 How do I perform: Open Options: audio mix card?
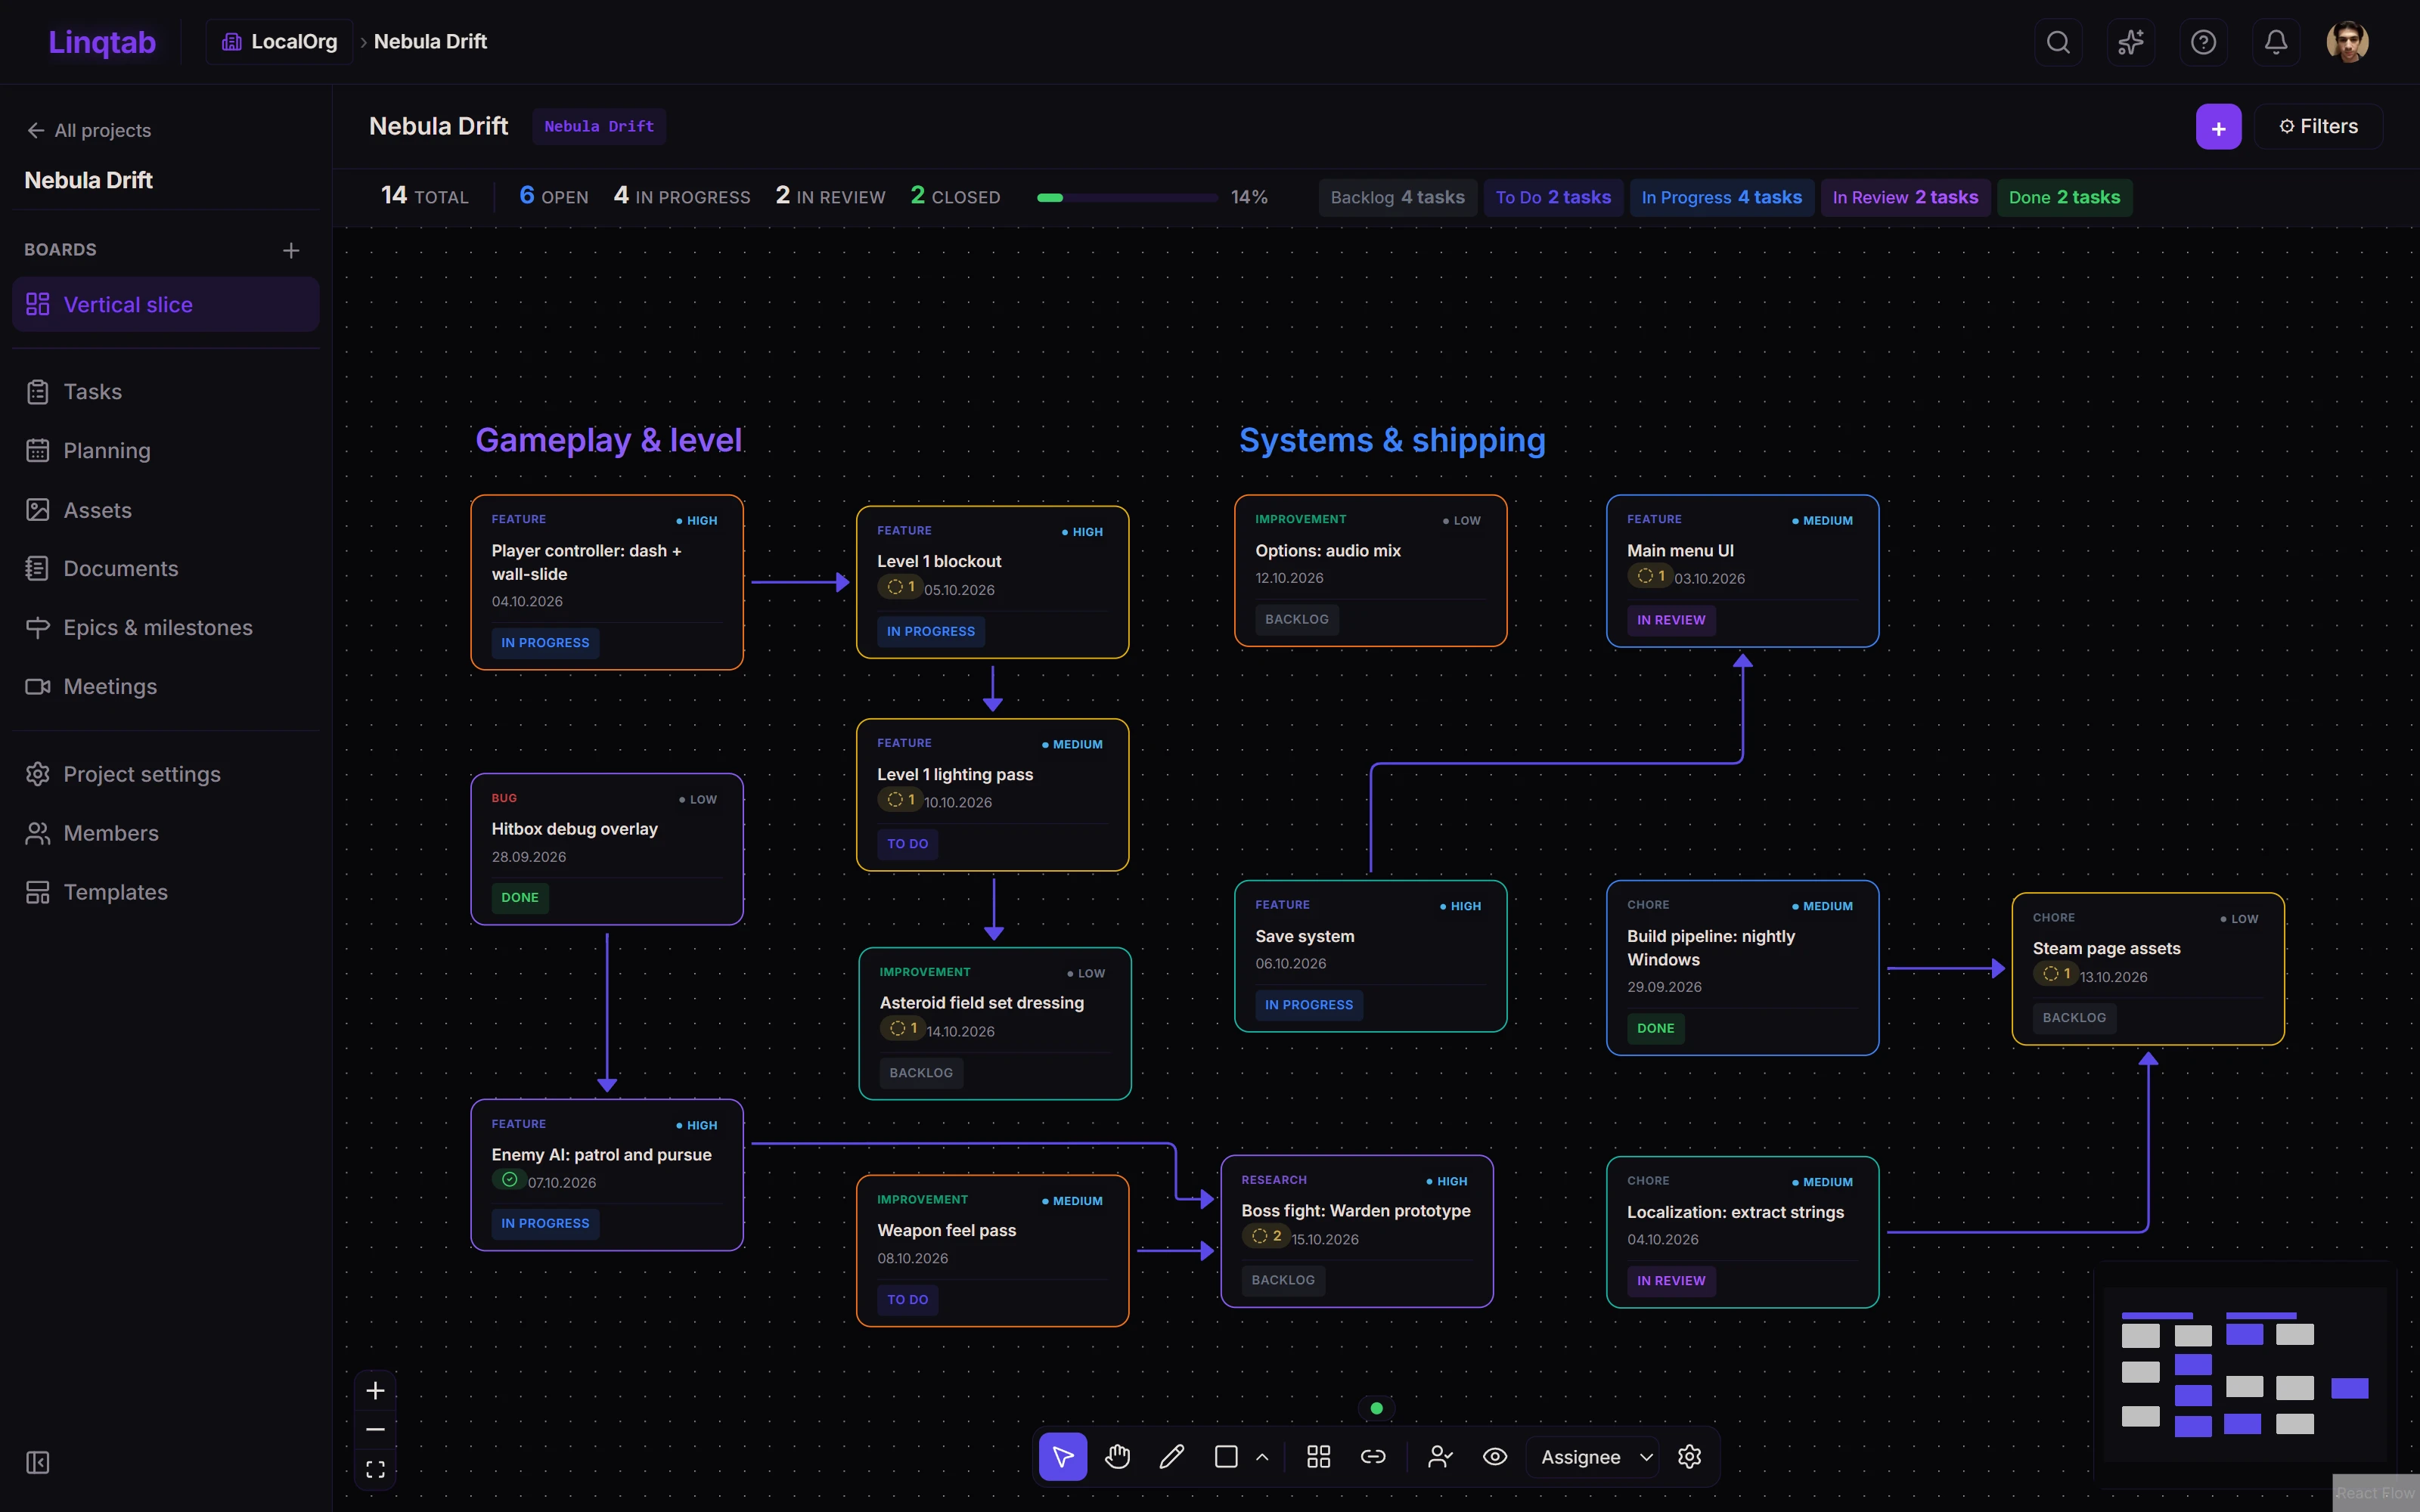tap(1370, 571)
